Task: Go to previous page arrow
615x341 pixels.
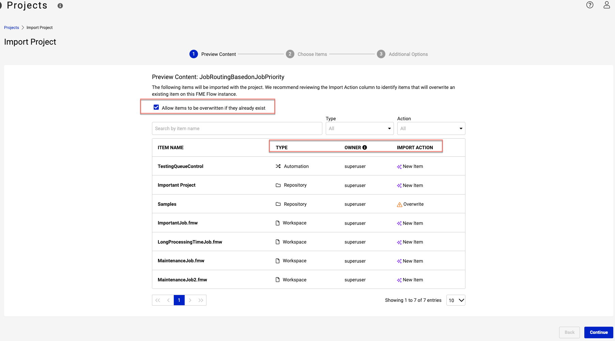Action: 168,300
